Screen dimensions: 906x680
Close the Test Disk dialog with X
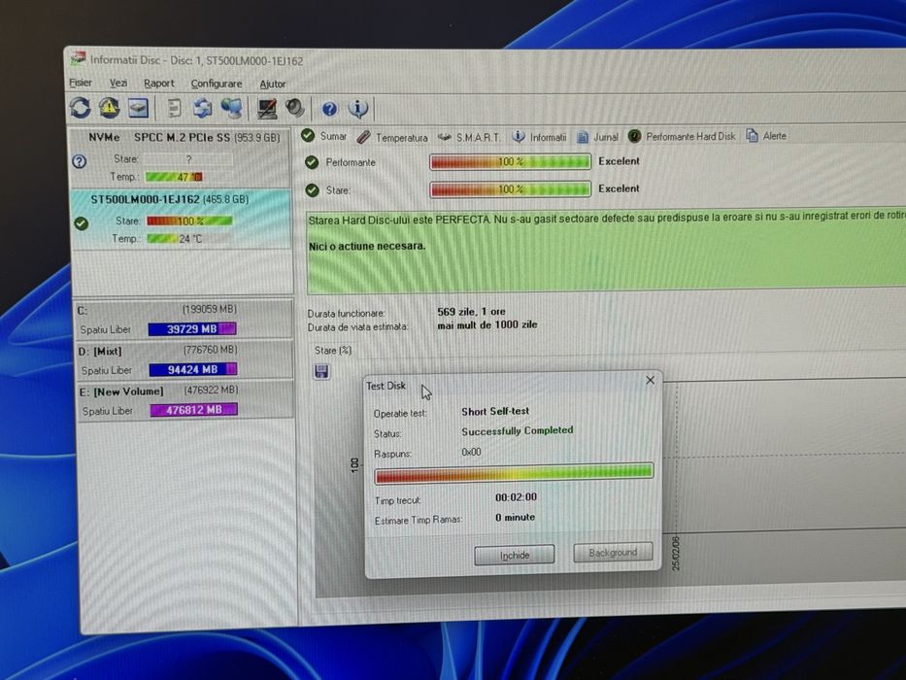[x=650, y=380]
